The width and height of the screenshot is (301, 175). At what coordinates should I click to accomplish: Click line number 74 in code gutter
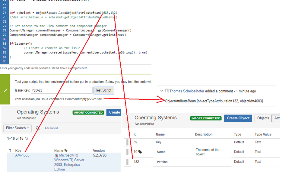(5, 13)
